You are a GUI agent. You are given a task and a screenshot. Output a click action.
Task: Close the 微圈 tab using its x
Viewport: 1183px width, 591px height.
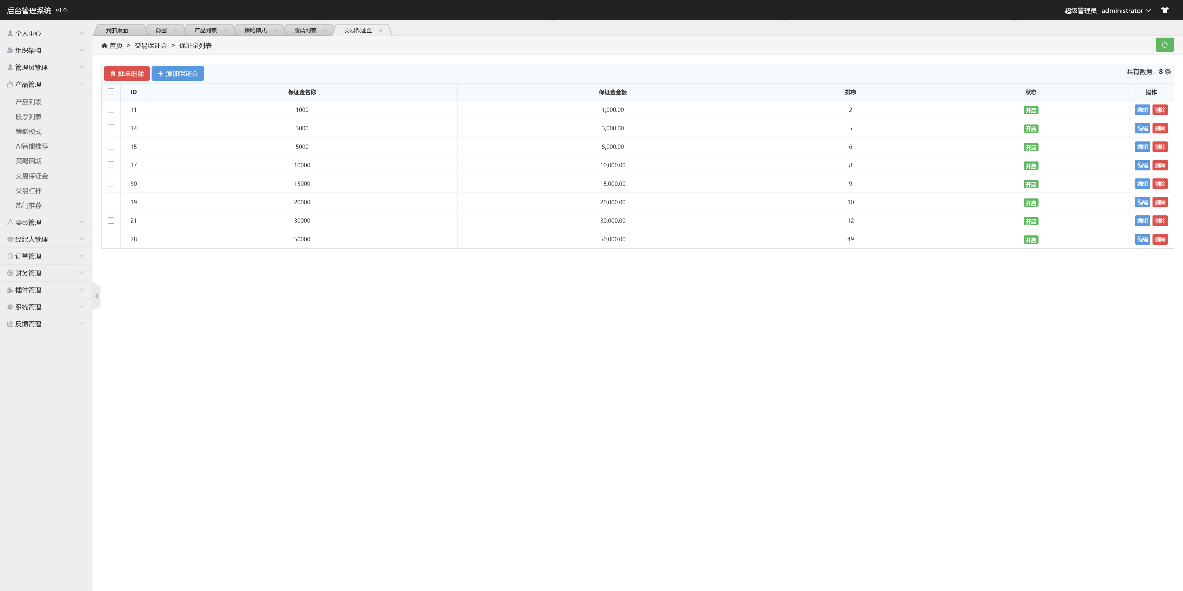point(175,30)
